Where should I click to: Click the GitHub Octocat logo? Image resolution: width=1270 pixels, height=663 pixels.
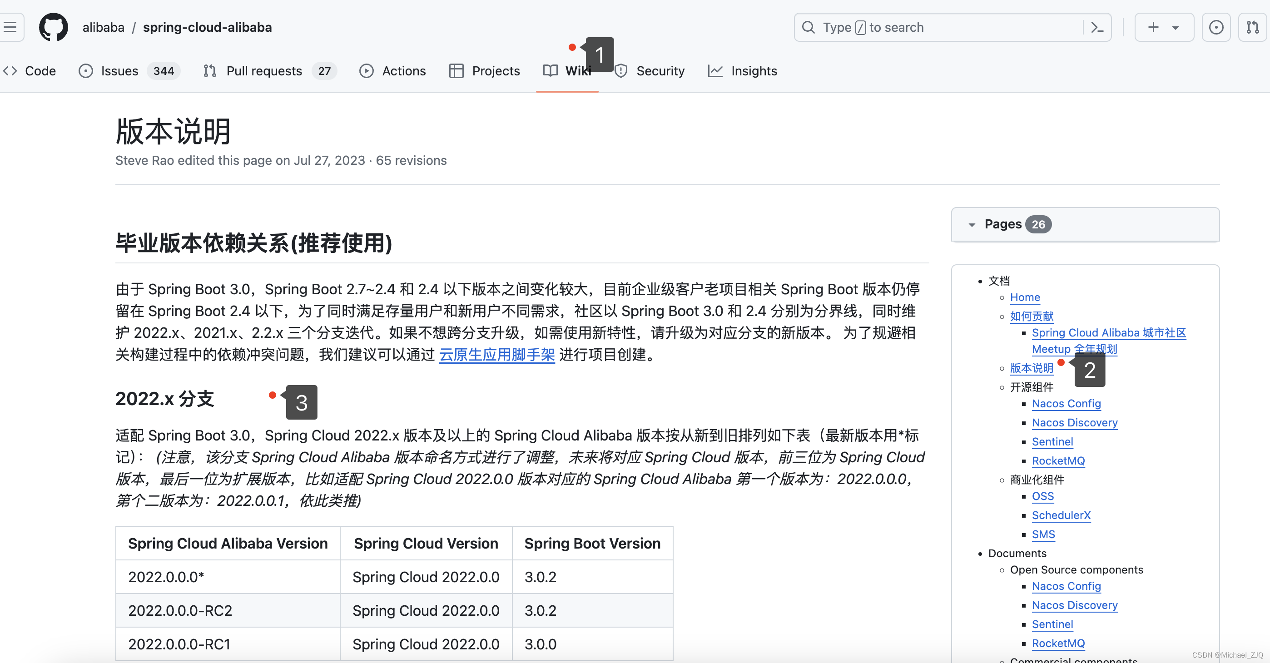coord(53,27)
